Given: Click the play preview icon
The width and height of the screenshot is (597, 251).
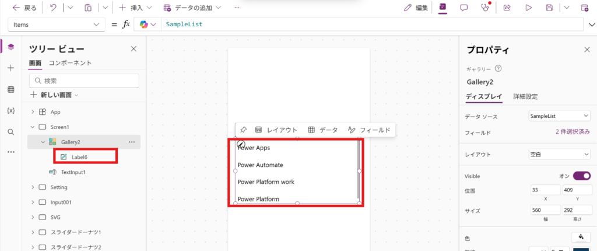Looking at the screenshot, I should (x=528, y=8).
